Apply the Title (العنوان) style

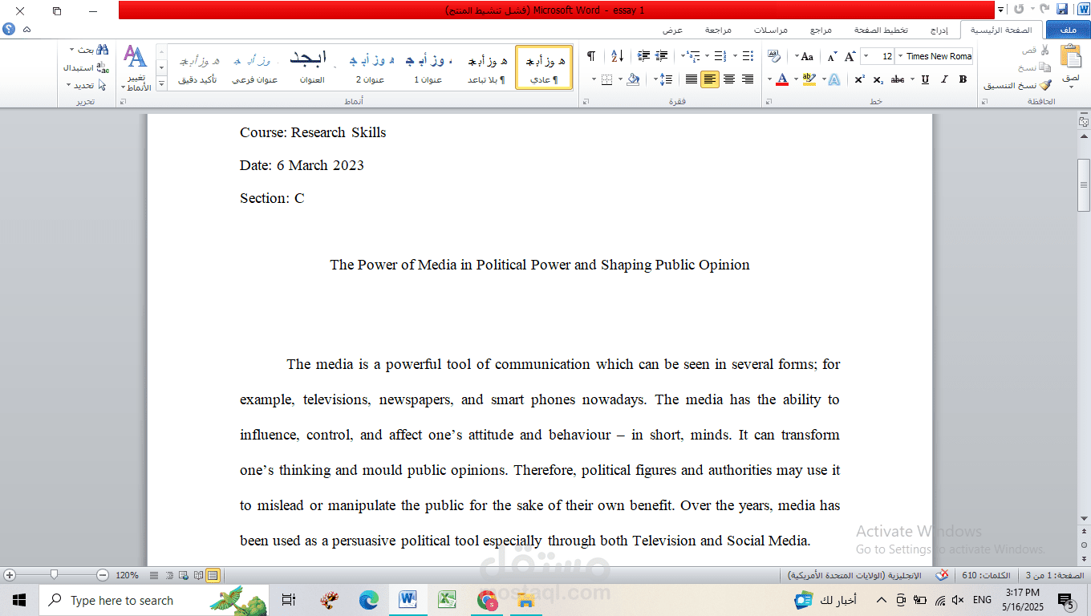coord(312,67)
